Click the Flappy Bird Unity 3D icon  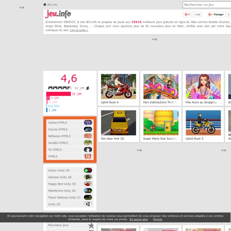tap(88, 184)
